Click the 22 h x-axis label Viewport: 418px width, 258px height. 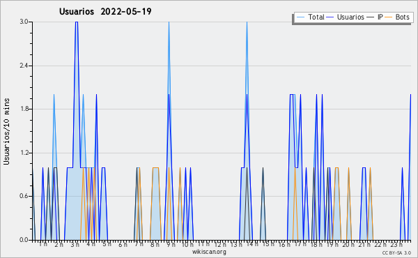tap(380, 244)
